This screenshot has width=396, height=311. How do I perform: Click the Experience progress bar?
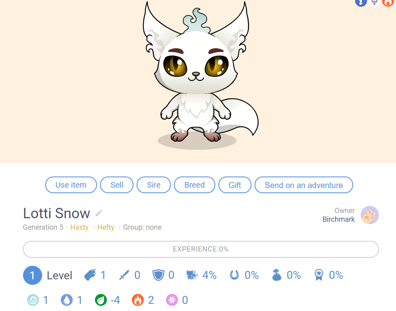tap(201, 249)
